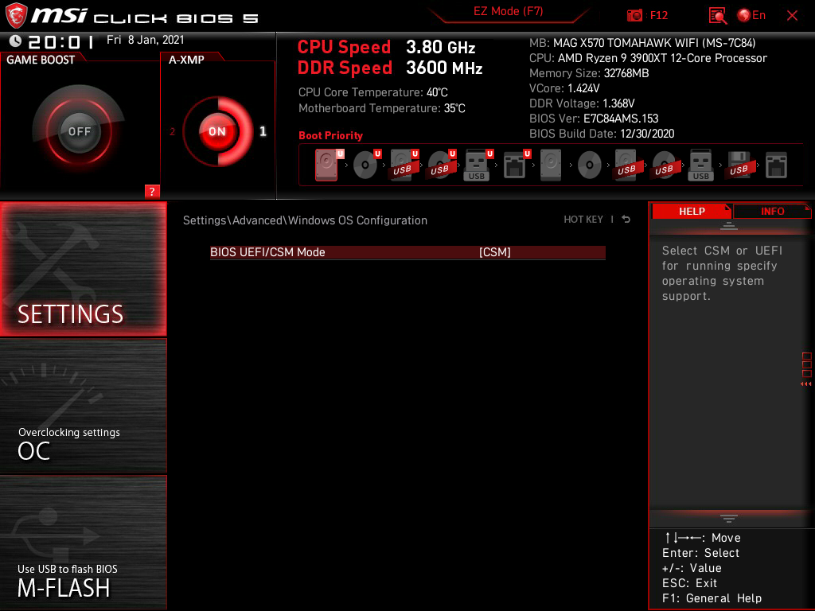
Task: Select the UEFI USB hard disk boot icon
Action: 404,165
